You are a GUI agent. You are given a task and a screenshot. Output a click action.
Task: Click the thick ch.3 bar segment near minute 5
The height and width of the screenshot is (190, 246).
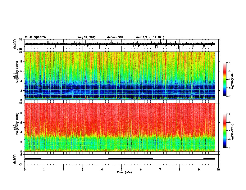coord(130,159)
